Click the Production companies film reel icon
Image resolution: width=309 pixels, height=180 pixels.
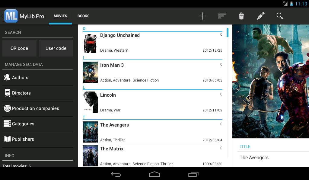pyautogui.click(x=7, y=108)
